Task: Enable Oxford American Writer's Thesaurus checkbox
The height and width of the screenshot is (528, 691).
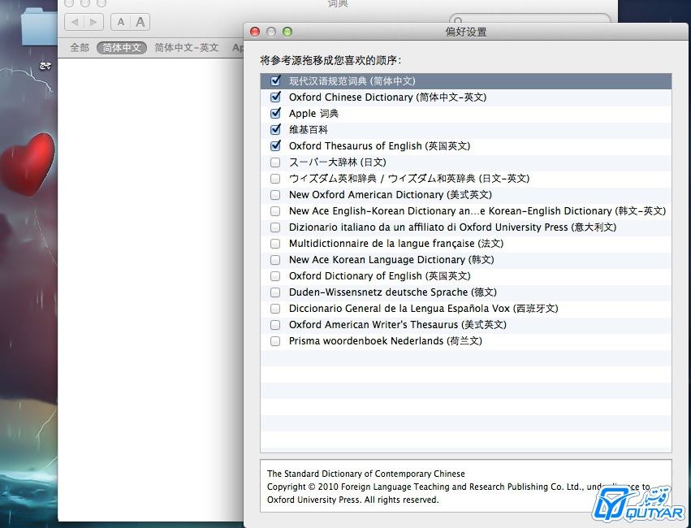Action: click(x=275, y=325)
